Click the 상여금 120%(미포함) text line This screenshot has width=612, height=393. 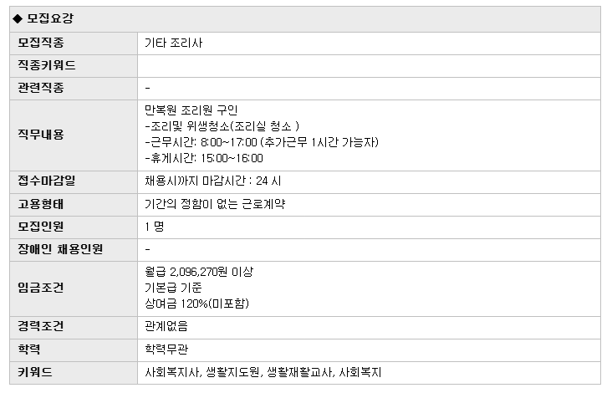click(x=196, y=304)
